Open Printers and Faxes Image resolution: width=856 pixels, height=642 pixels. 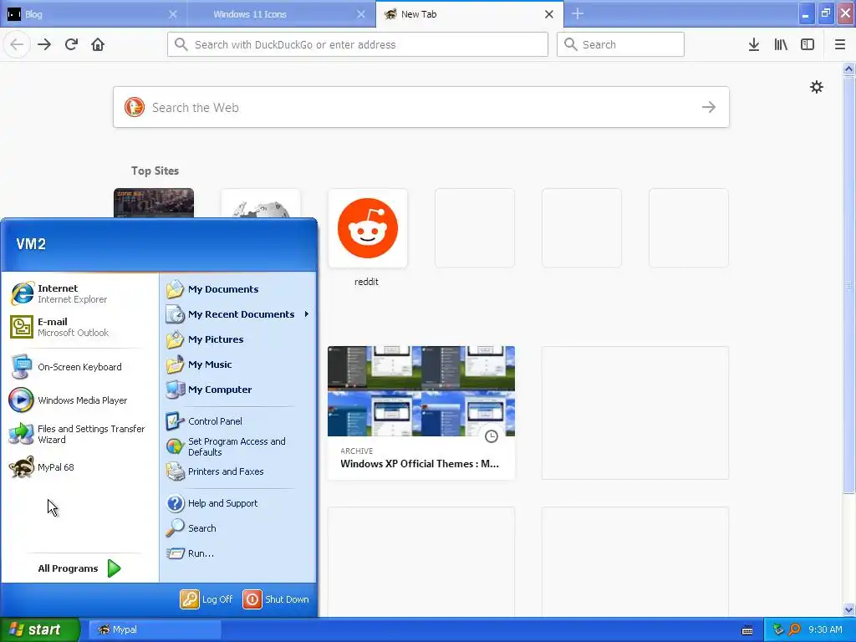pyautogui.click(x=215, y=471)
